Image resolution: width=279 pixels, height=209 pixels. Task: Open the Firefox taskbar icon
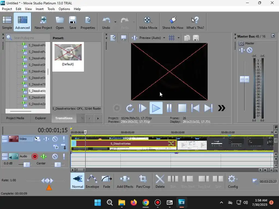(x=134, y=202)
